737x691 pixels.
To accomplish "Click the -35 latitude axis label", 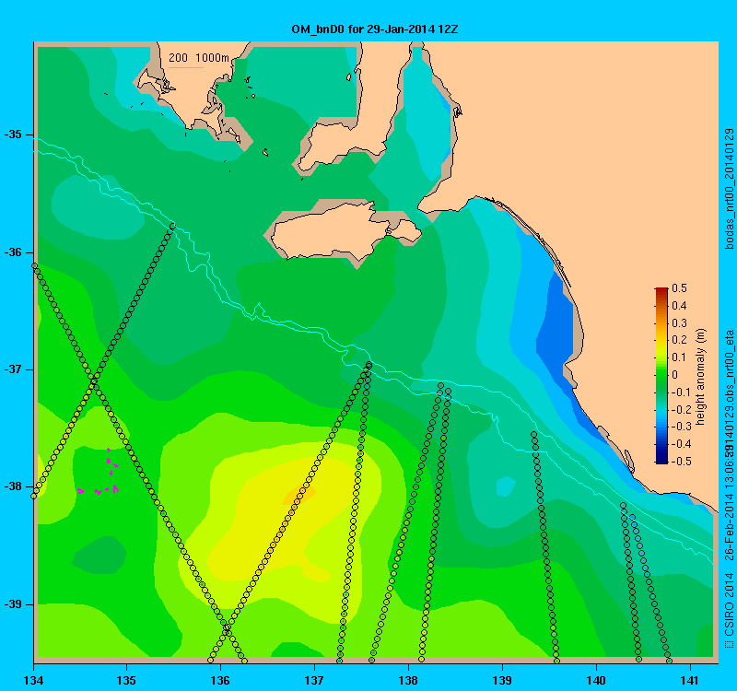I will (x=13, y=135).
